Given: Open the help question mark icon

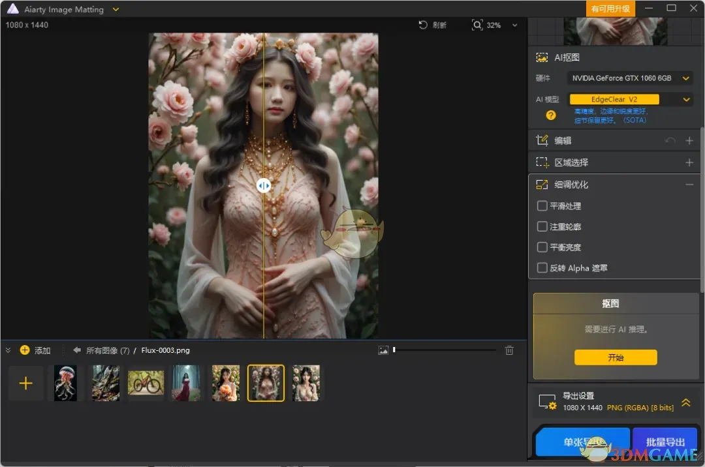Looking at the screenshot, I should [550, 115].
